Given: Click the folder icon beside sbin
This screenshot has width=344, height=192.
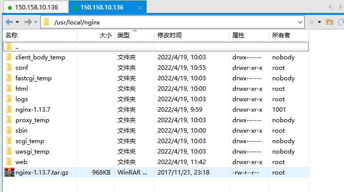Looking at the screenshot, I should click(9, 130).
